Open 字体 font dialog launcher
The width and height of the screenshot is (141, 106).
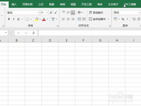click(x=58, y=26)
